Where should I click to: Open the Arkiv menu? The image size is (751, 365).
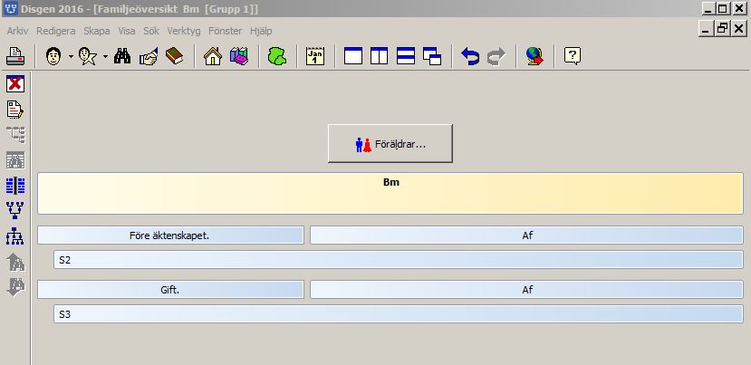(17, 31)
